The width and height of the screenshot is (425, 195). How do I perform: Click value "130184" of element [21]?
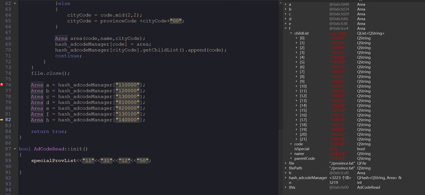click(x=337, y=139)
